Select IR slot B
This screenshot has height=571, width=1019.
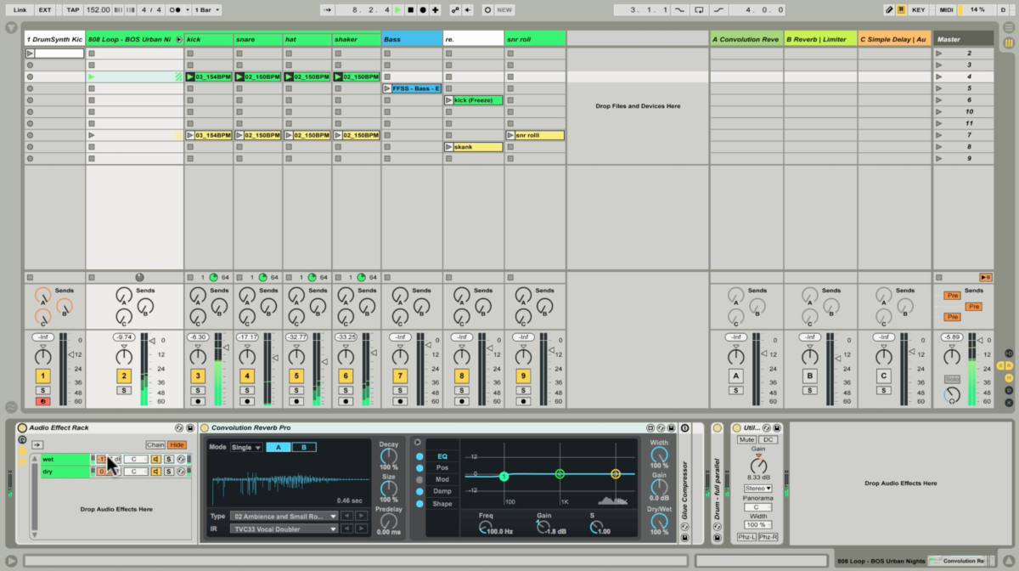(x=304, y=447)
